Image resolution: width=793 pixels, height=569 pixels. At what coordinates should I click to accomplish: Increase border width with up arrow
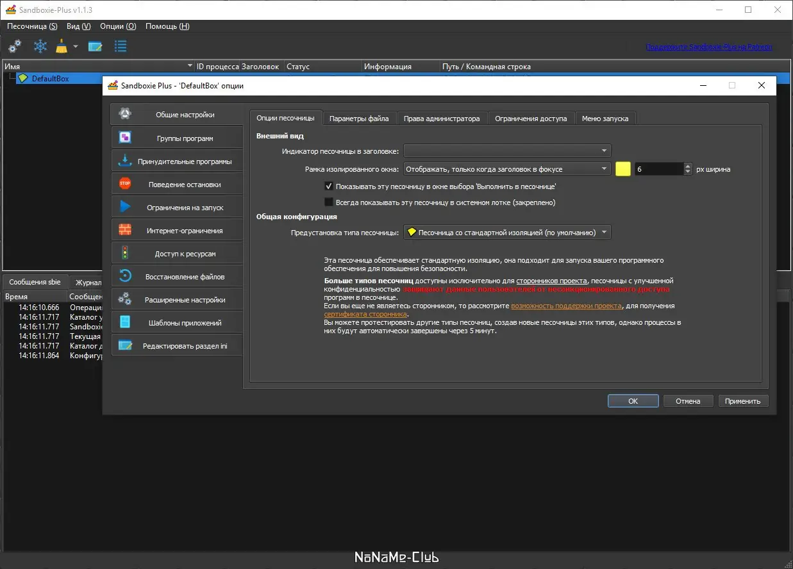pos(688,166)
